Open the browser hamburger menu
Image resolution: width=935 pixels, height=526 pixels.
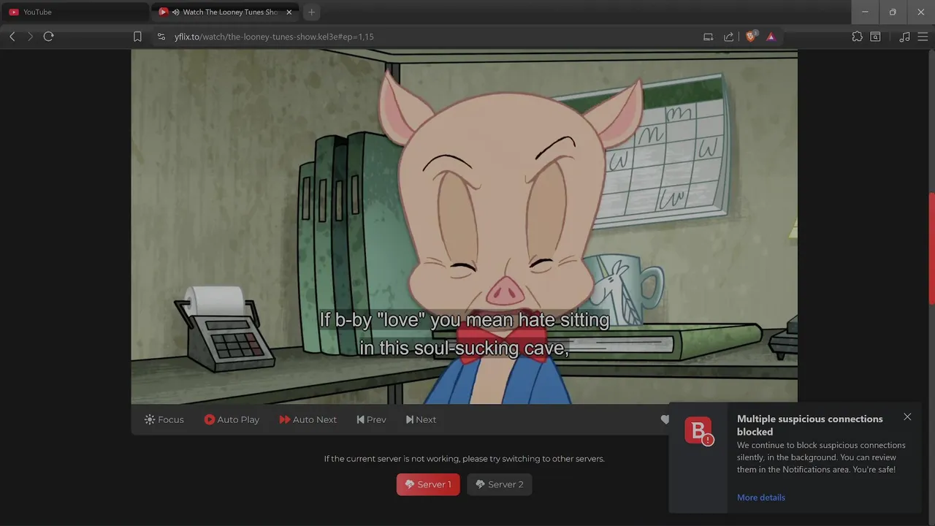point(923,37)
